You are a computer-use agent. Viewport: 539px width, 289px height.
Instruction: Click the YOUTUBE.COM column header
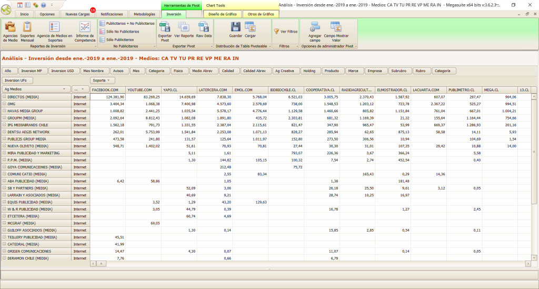click(143, 89)
